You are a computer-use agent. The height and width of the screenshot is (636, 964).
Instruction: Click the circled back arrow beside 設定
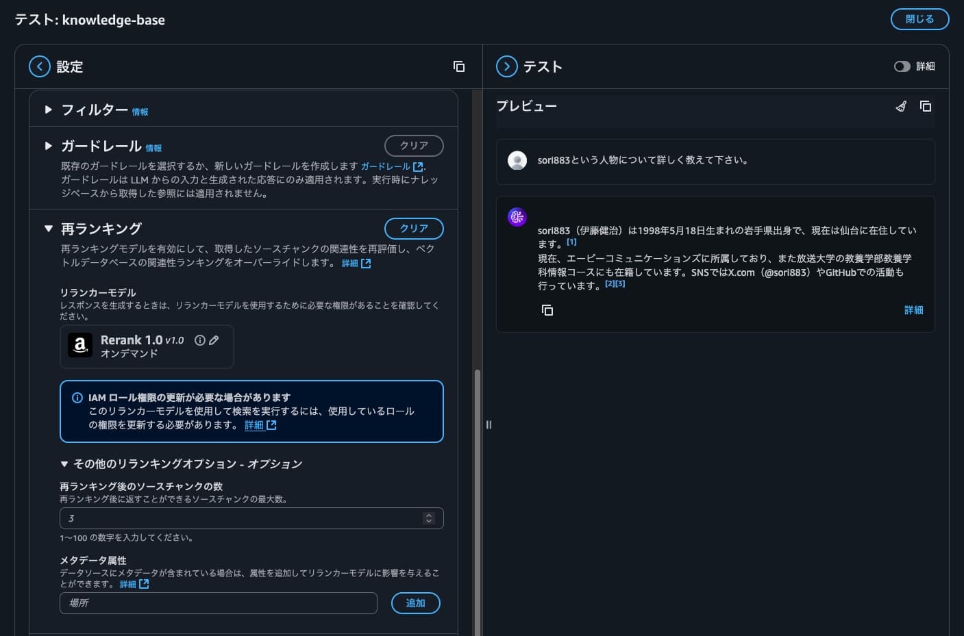pos(40,66)
